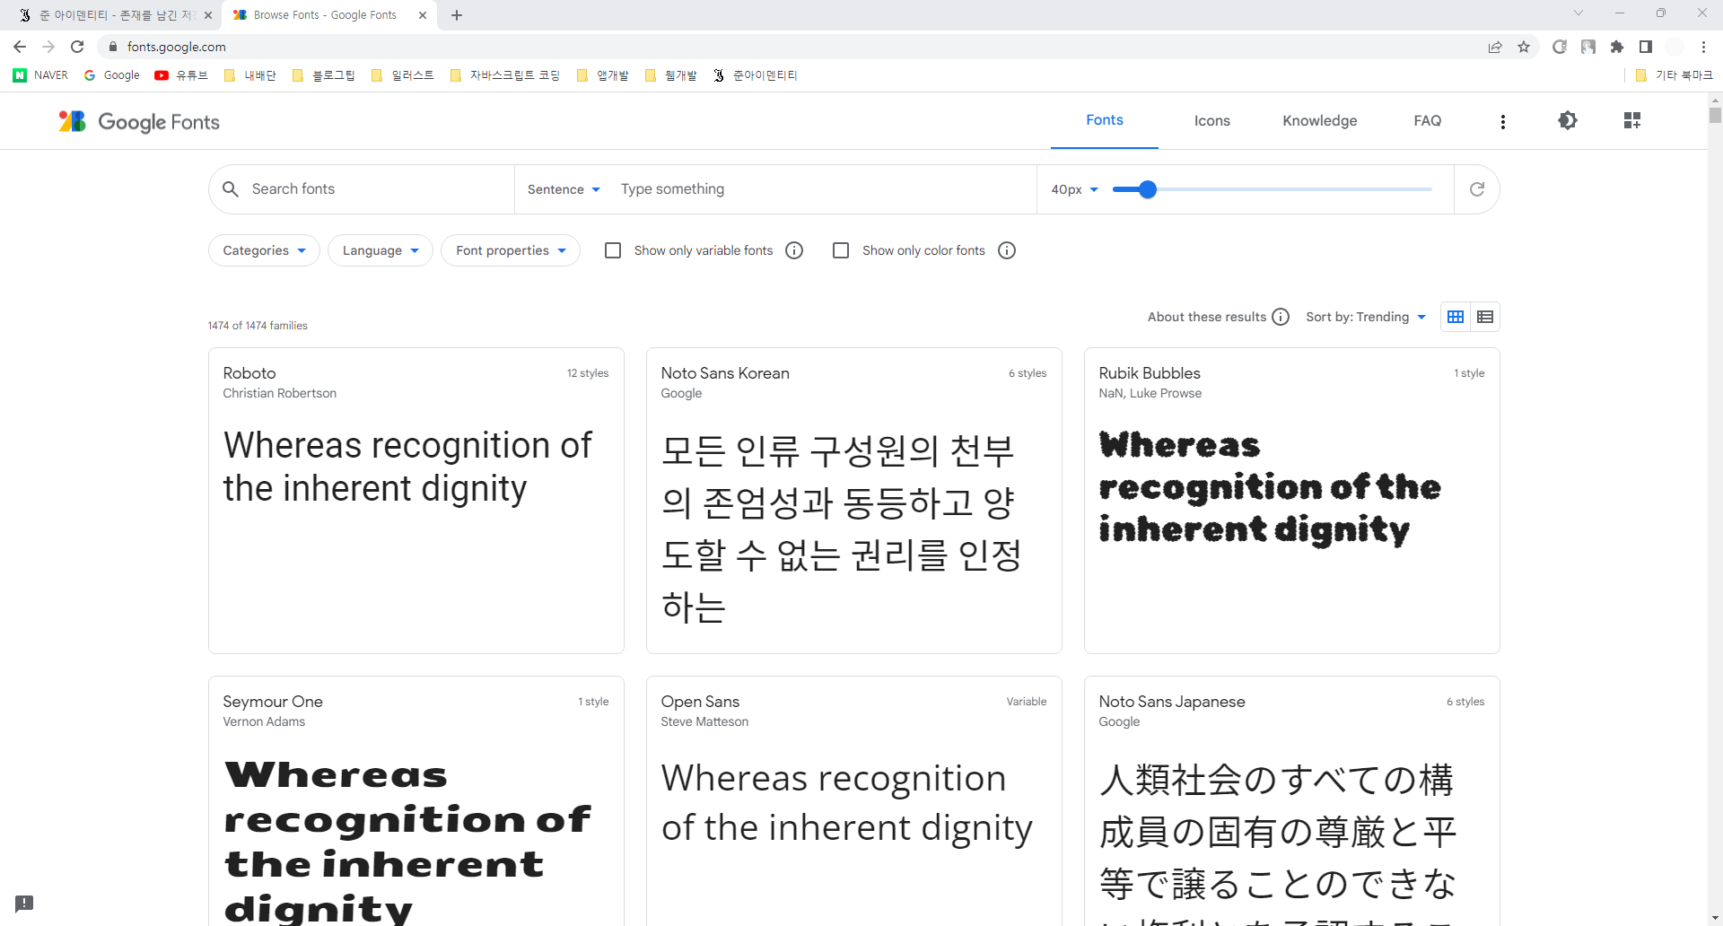This screenshot has width=1723, height=926.
Task: Click About these results text
Action: [1207, 317]
